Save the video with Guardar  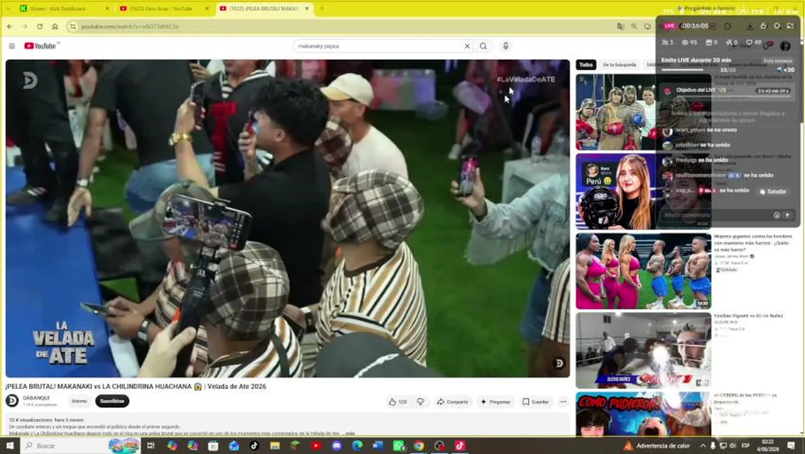click(535, 402)
